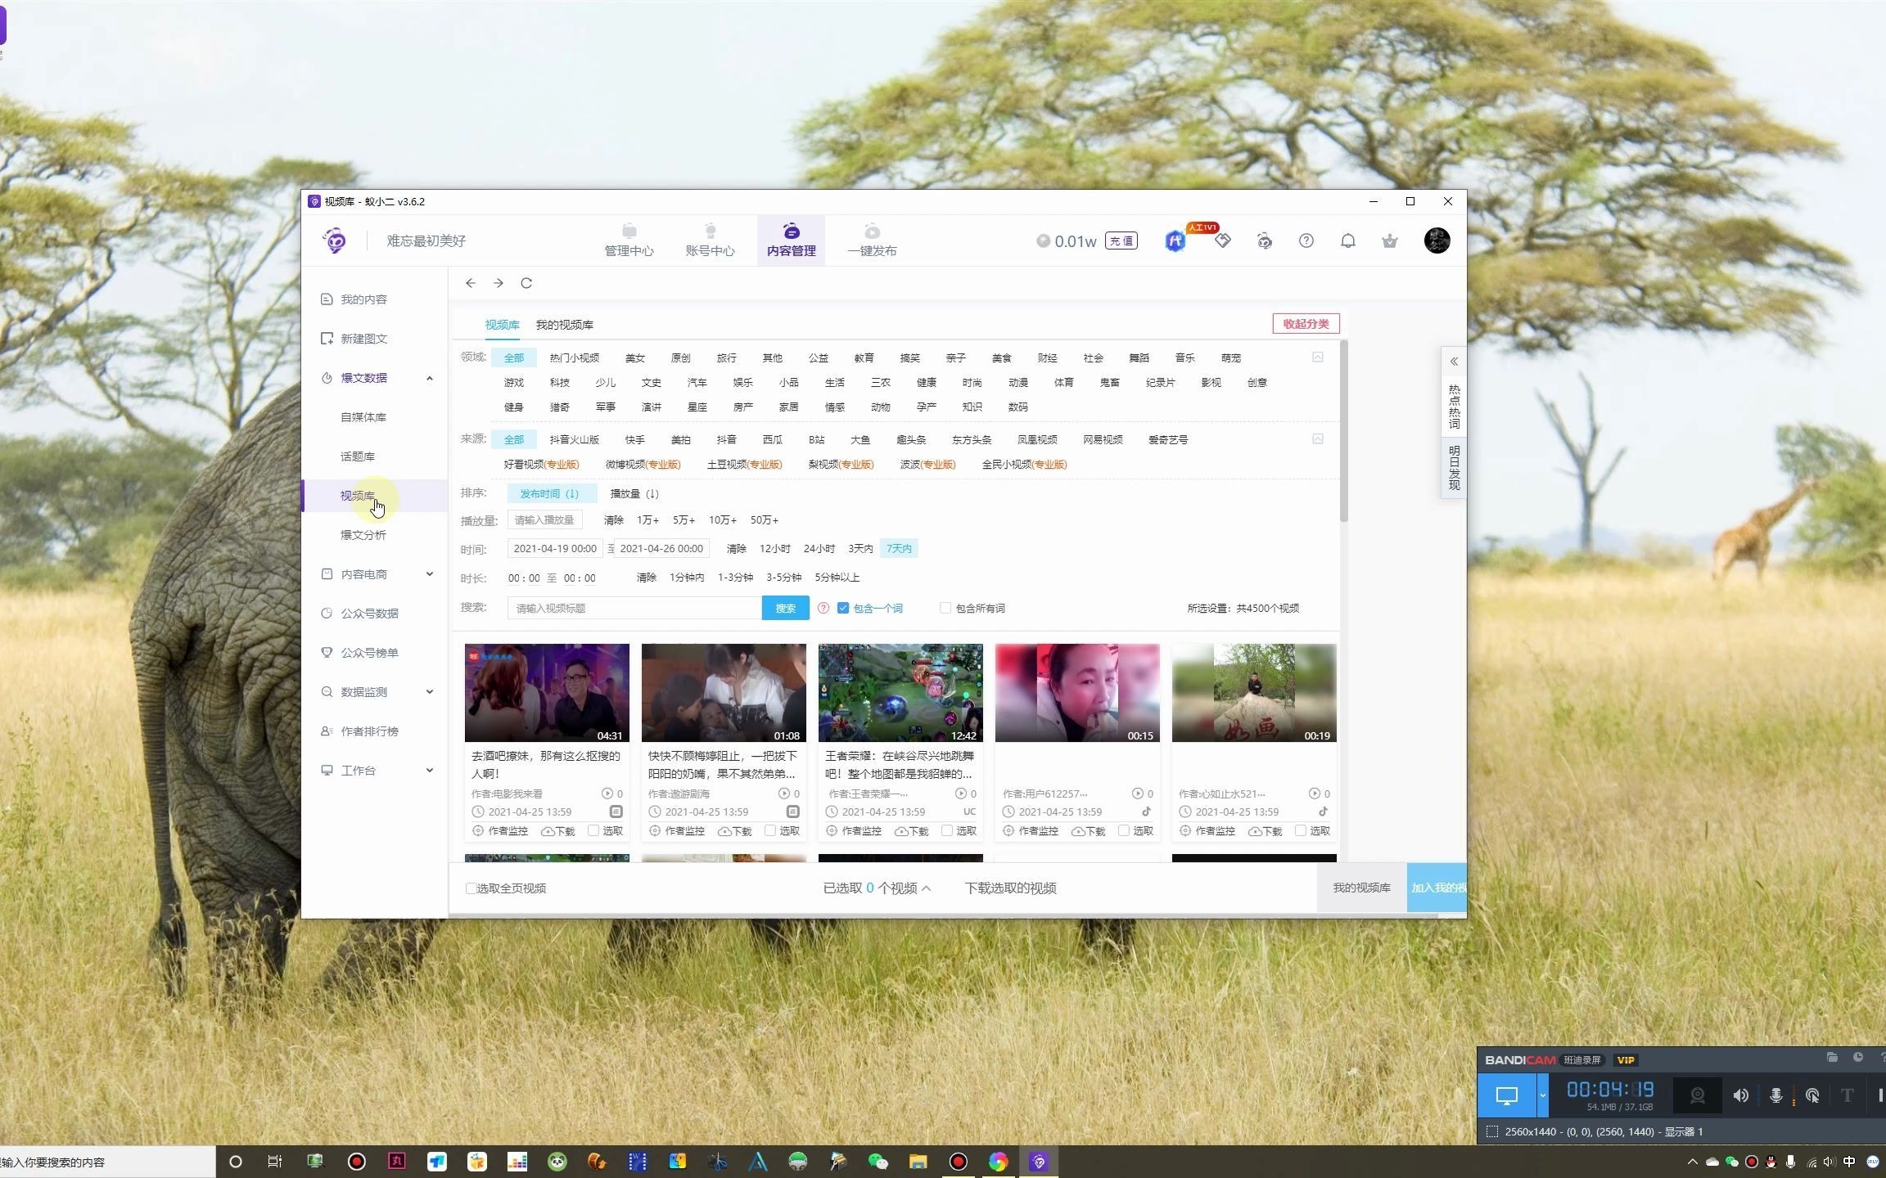This screenshot has width=1886, height=1178.
Task: Click the video title search field
Action: (x=634, y=609)
